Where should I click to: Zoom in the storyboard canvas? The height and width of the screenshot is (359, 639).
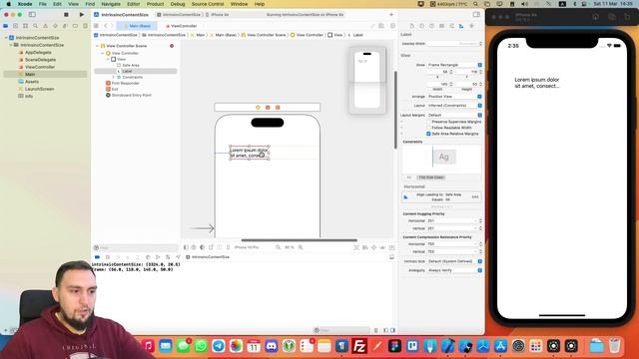click(301, 247)
